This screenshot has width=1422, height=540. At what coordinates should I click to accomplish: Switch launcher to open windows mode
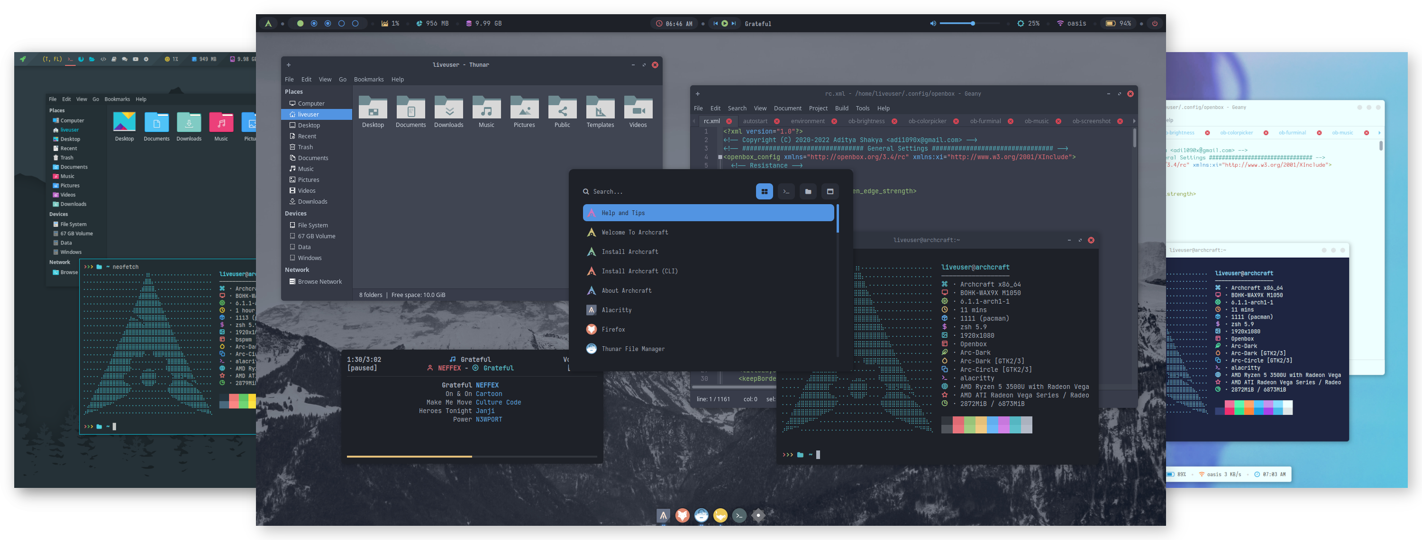(x=829, y=191)
